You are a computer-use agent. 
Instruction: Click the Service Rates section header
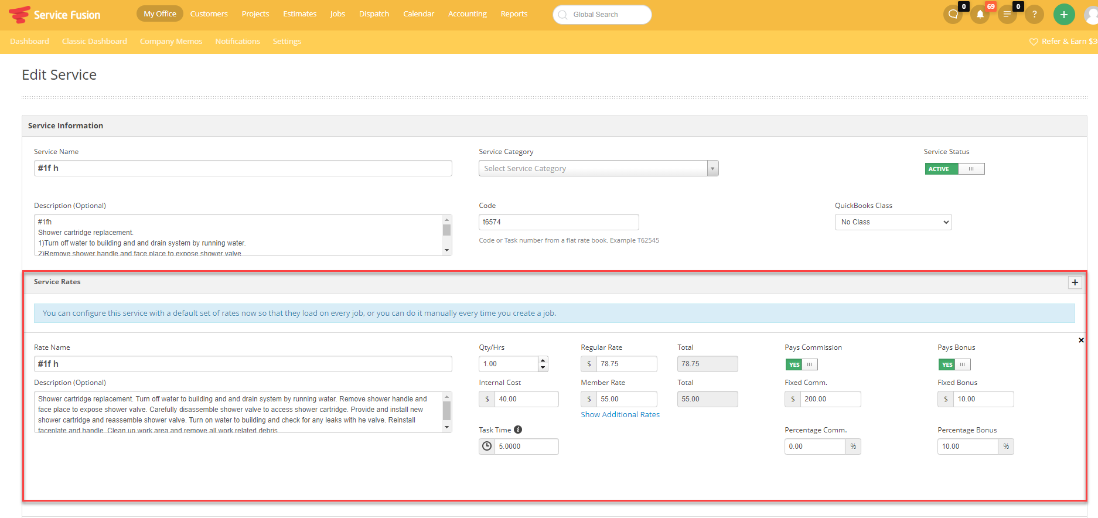(554, 282)
